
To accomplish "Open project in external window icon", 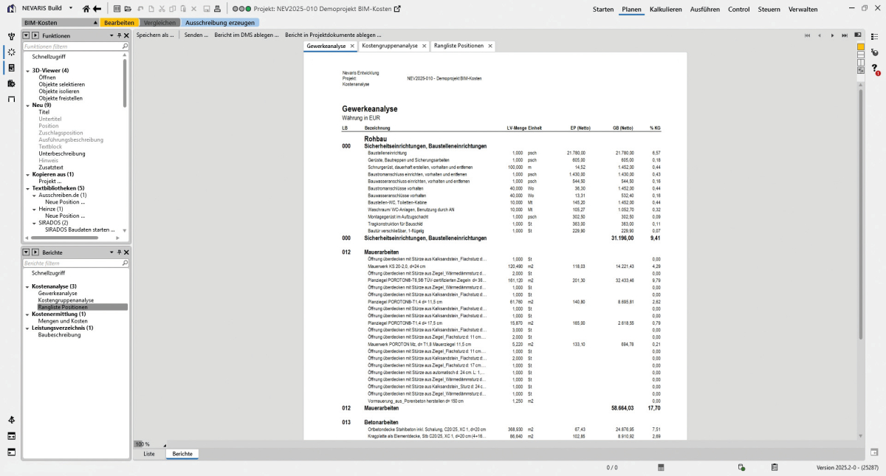I will tap(397, 9).
